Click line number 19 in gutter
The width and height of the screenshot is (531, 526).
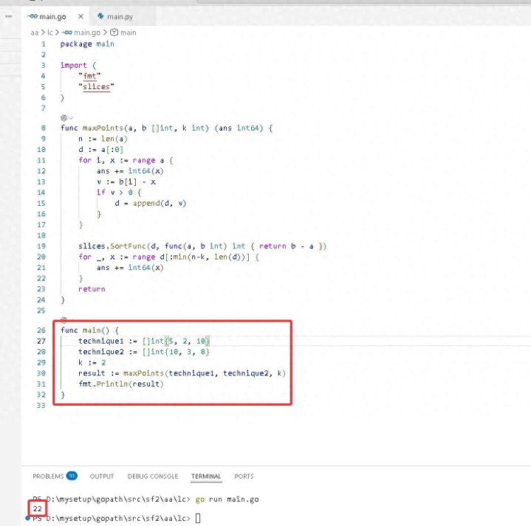click(x=41, y=246)
